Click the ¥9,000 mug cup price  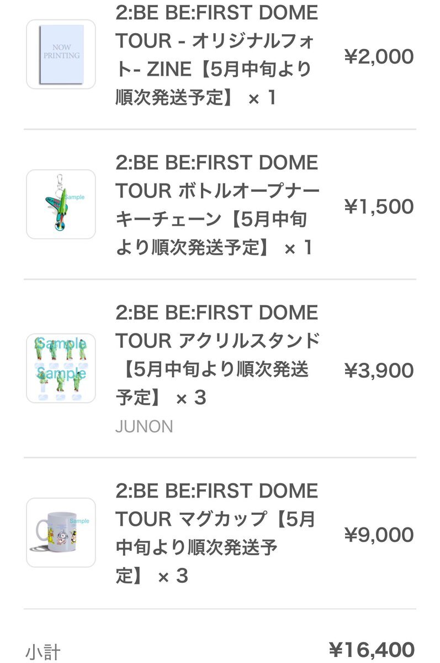(x=379, y=535)
